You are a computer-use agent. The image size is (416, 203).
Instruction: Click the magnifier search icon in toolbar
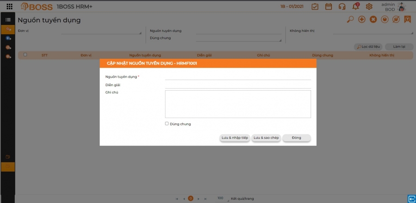(x=350, y=19)
